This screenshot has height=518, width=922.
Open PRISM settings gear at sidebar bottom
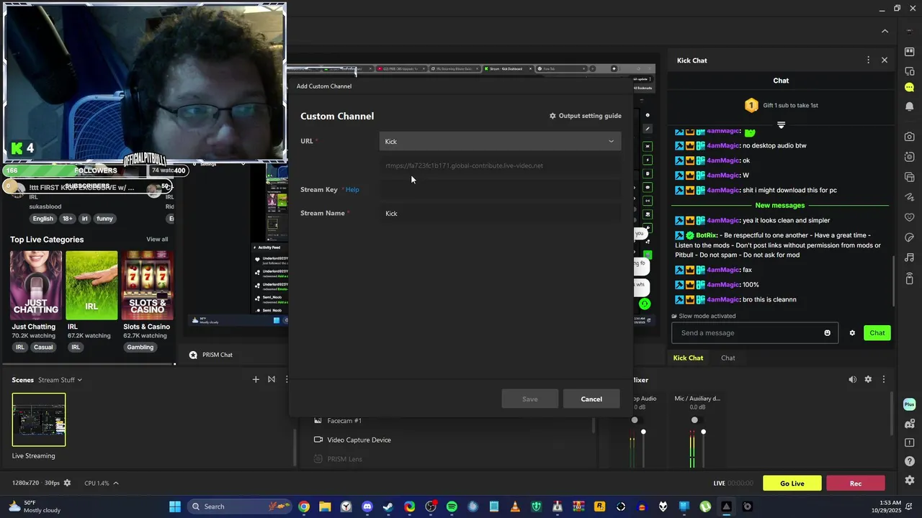909,480
